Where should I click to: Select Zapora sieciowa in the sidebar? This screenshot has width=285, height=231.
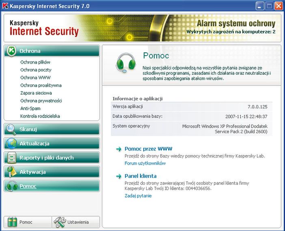pyautogui.click(x=36, y=93)
